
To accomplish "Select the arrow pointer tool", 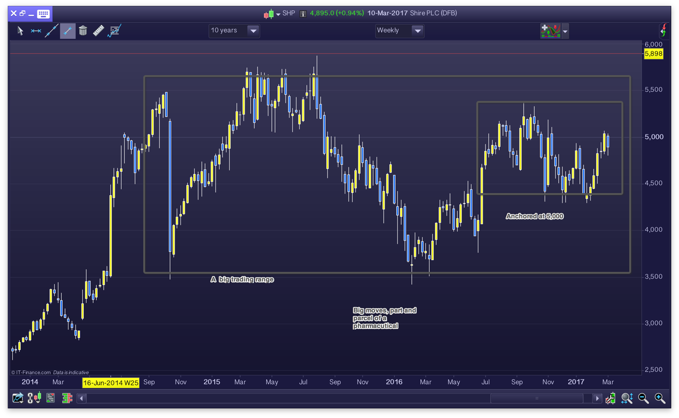I will (x=20, y=31).
